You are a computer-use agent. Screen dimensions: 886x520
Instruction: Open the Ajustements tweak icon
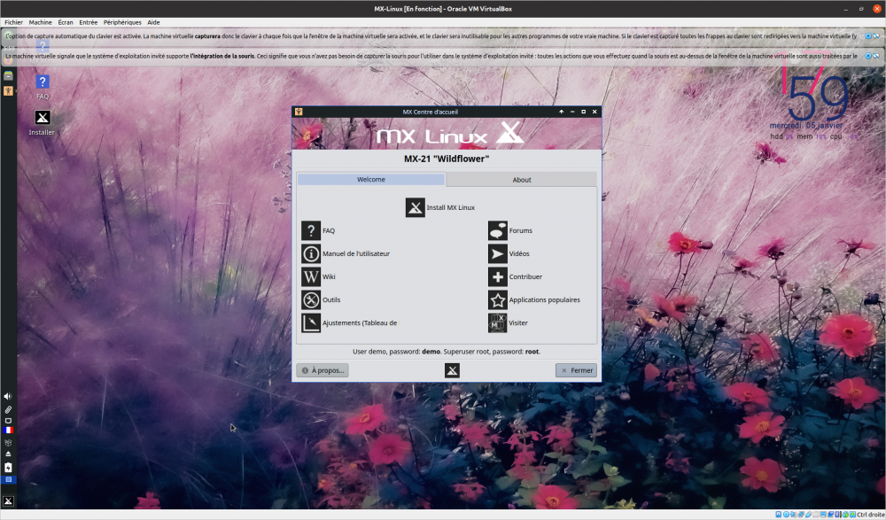311,322
